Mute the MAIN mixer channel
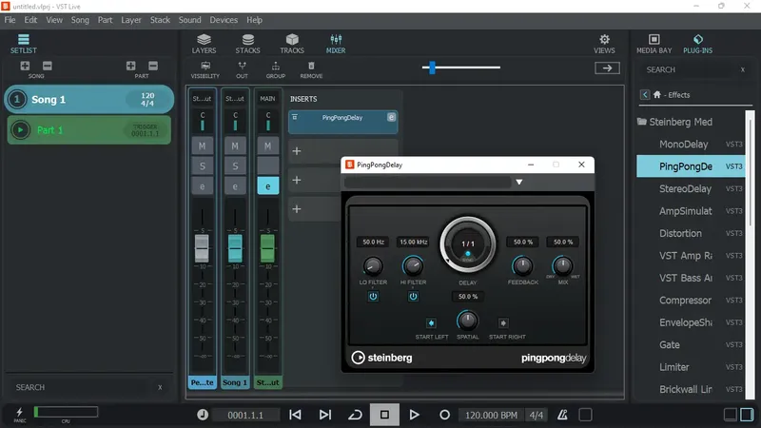This screenshot has width=761, height=428. pyautogui.click(x=267, y=146)
